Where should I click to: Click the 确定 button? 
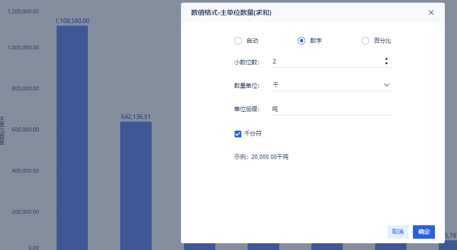pos(424,232)
